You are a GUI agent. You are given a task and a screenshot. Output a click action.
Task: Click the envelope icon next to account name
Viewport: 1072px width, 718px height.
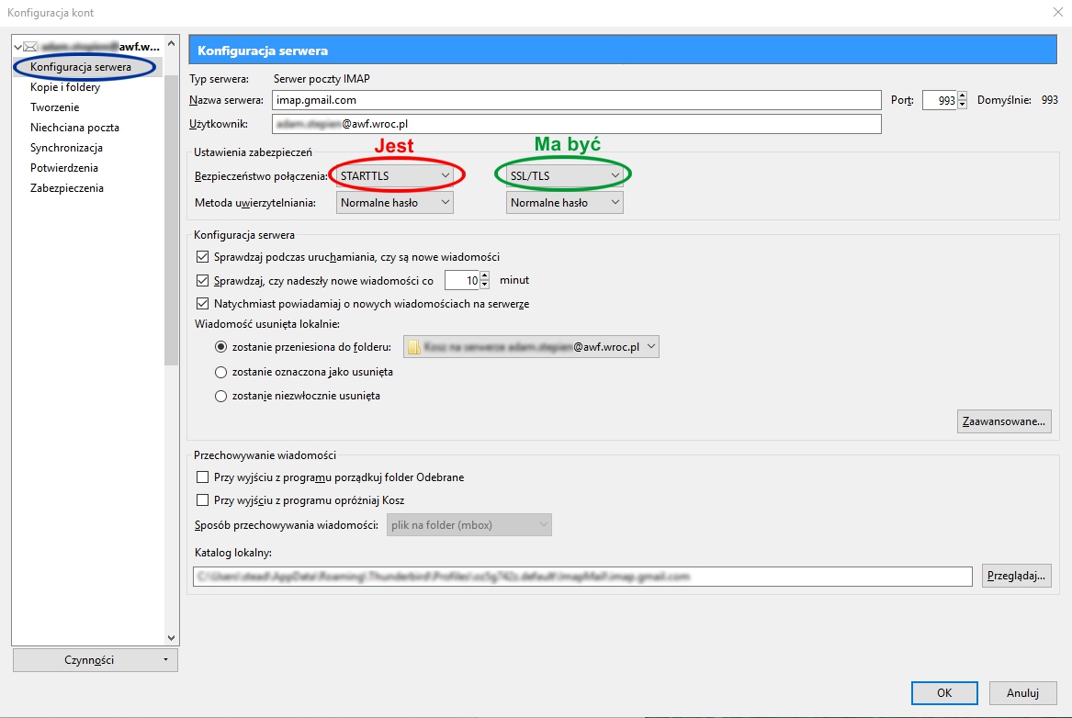(29, 47)
